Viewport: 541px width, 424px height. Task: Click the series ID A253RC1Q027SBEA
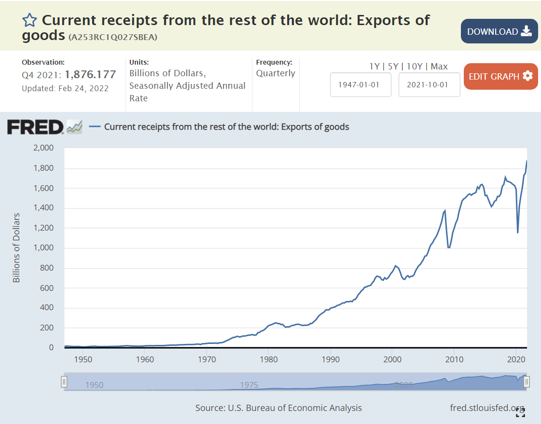click(112, 37)
